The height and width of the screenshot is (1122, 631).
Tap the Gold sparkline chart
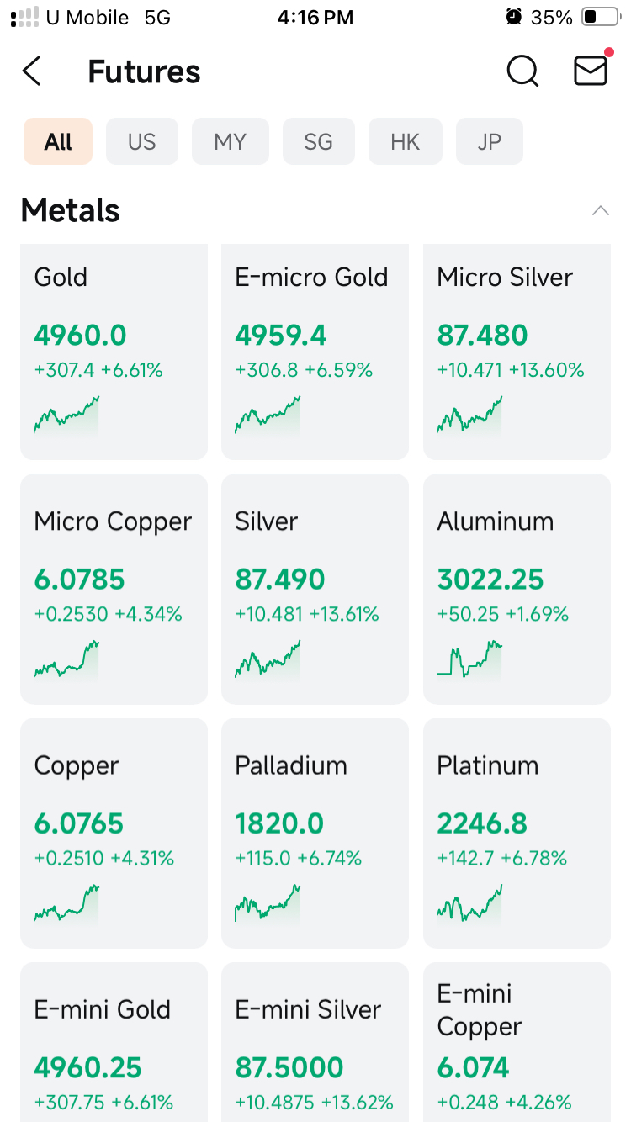tap(66, 415)
